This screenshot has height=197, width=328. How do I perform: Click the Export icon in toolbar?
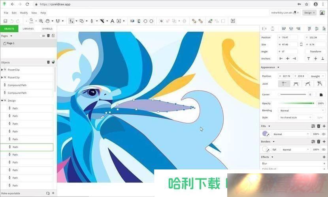pyautogui.click(x=233, y=21)
